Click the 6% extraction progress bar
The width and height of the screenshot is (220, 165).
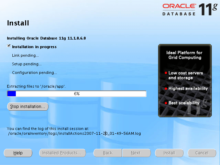pyautogui.click(x=77, y=94)
